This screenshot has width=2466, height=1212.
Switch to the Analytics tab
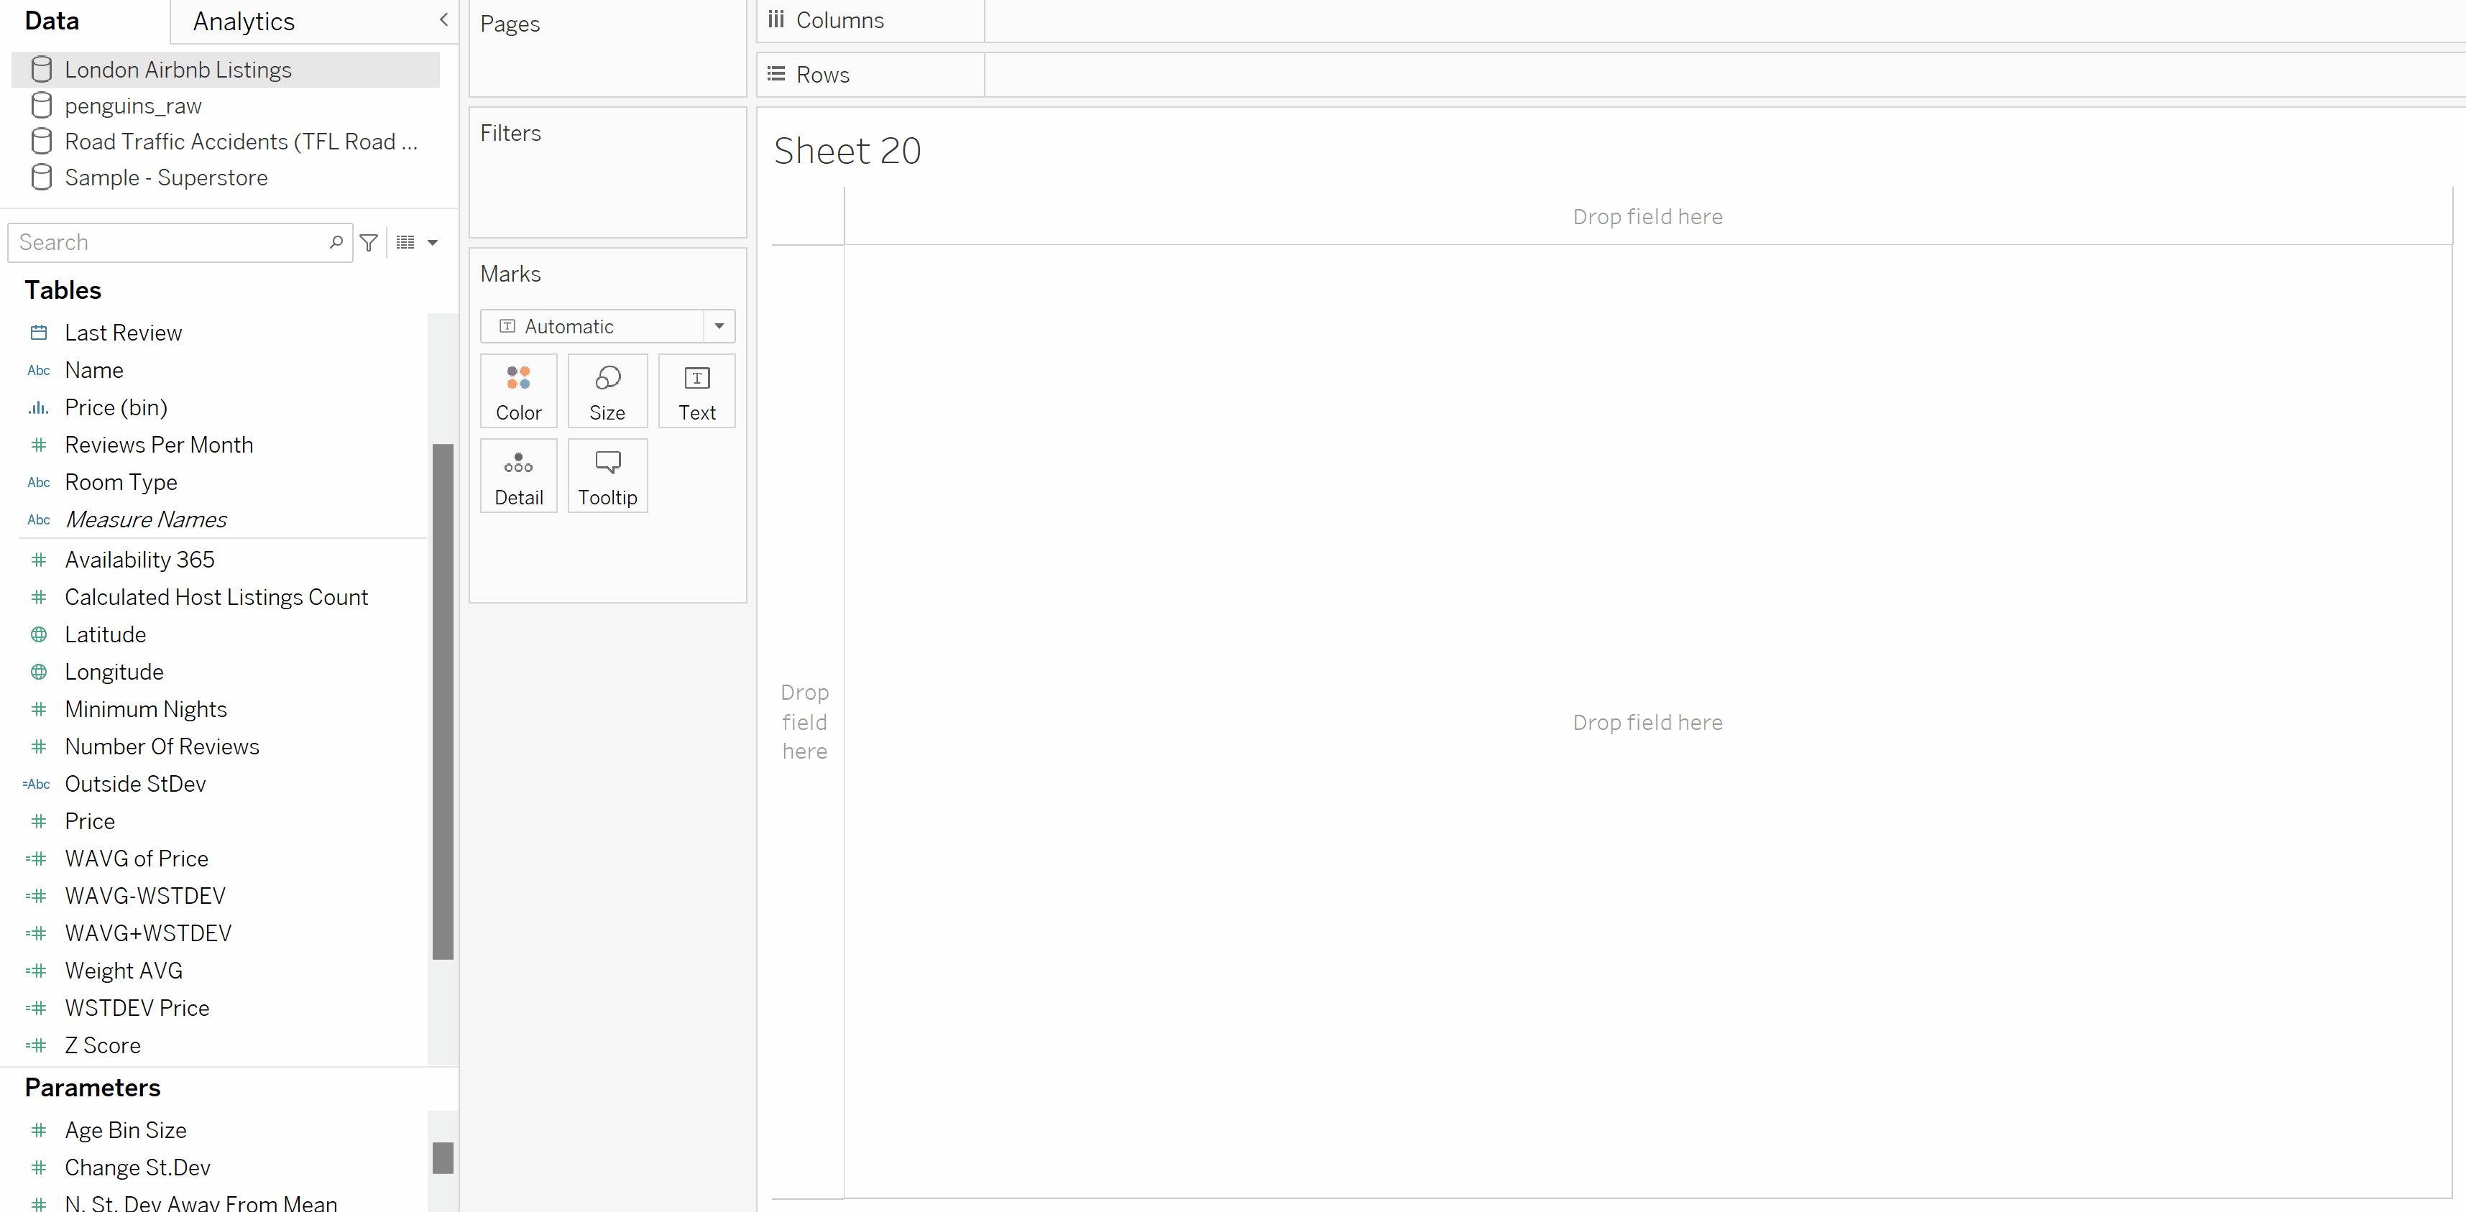pos(243,22)
